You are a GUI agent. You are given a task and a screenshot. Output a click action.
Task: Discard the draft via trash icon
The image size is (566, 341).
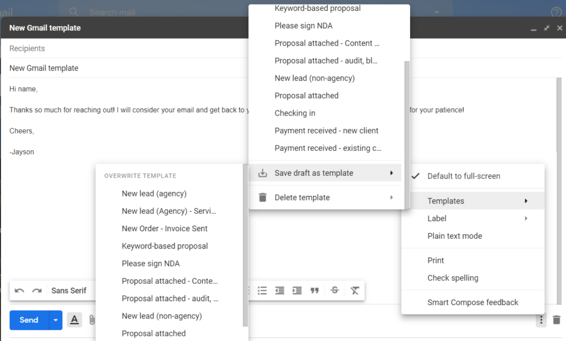click(556, 320)
